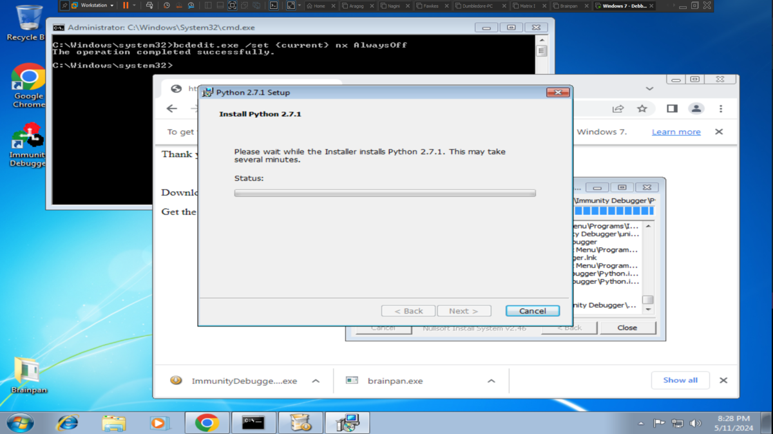Dismiss the Chrome Windows 7 notification bar
The height and width of the screenshot is (434, 773).
coord(719,132)
